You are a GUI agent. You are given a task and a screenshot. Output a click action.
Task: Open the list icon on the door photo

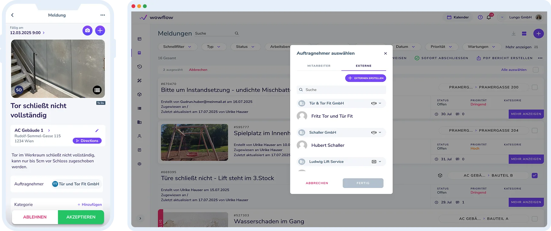[x=97, y=90]
